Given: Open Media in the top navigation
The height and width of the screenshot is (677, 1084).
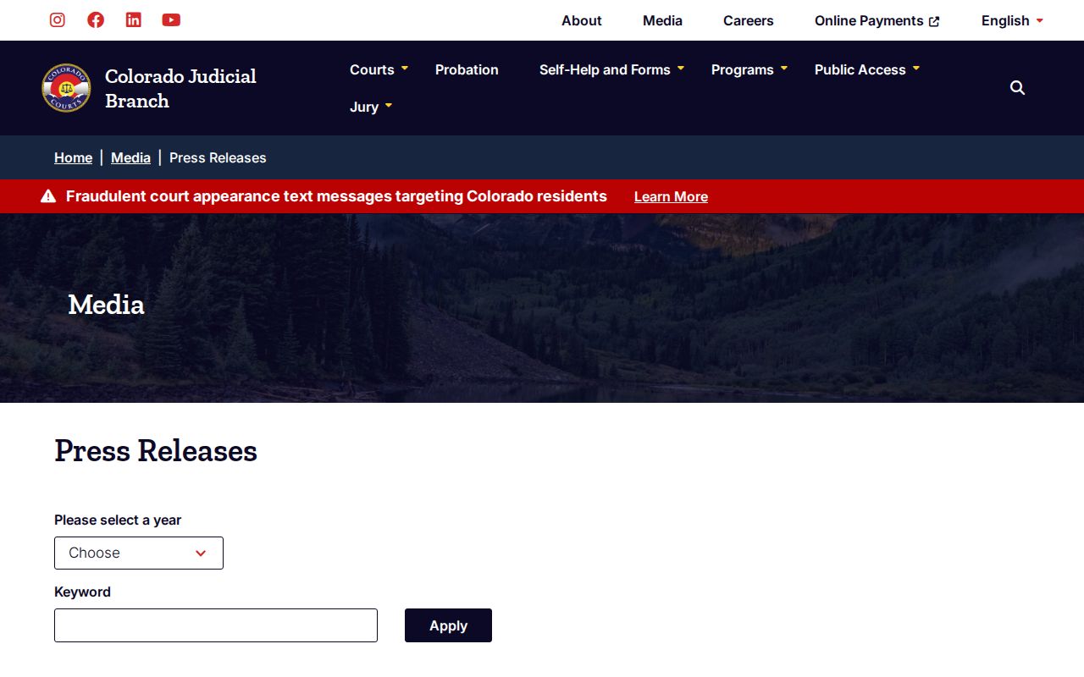Looking at the screenshot, I should tap(662, 20).
